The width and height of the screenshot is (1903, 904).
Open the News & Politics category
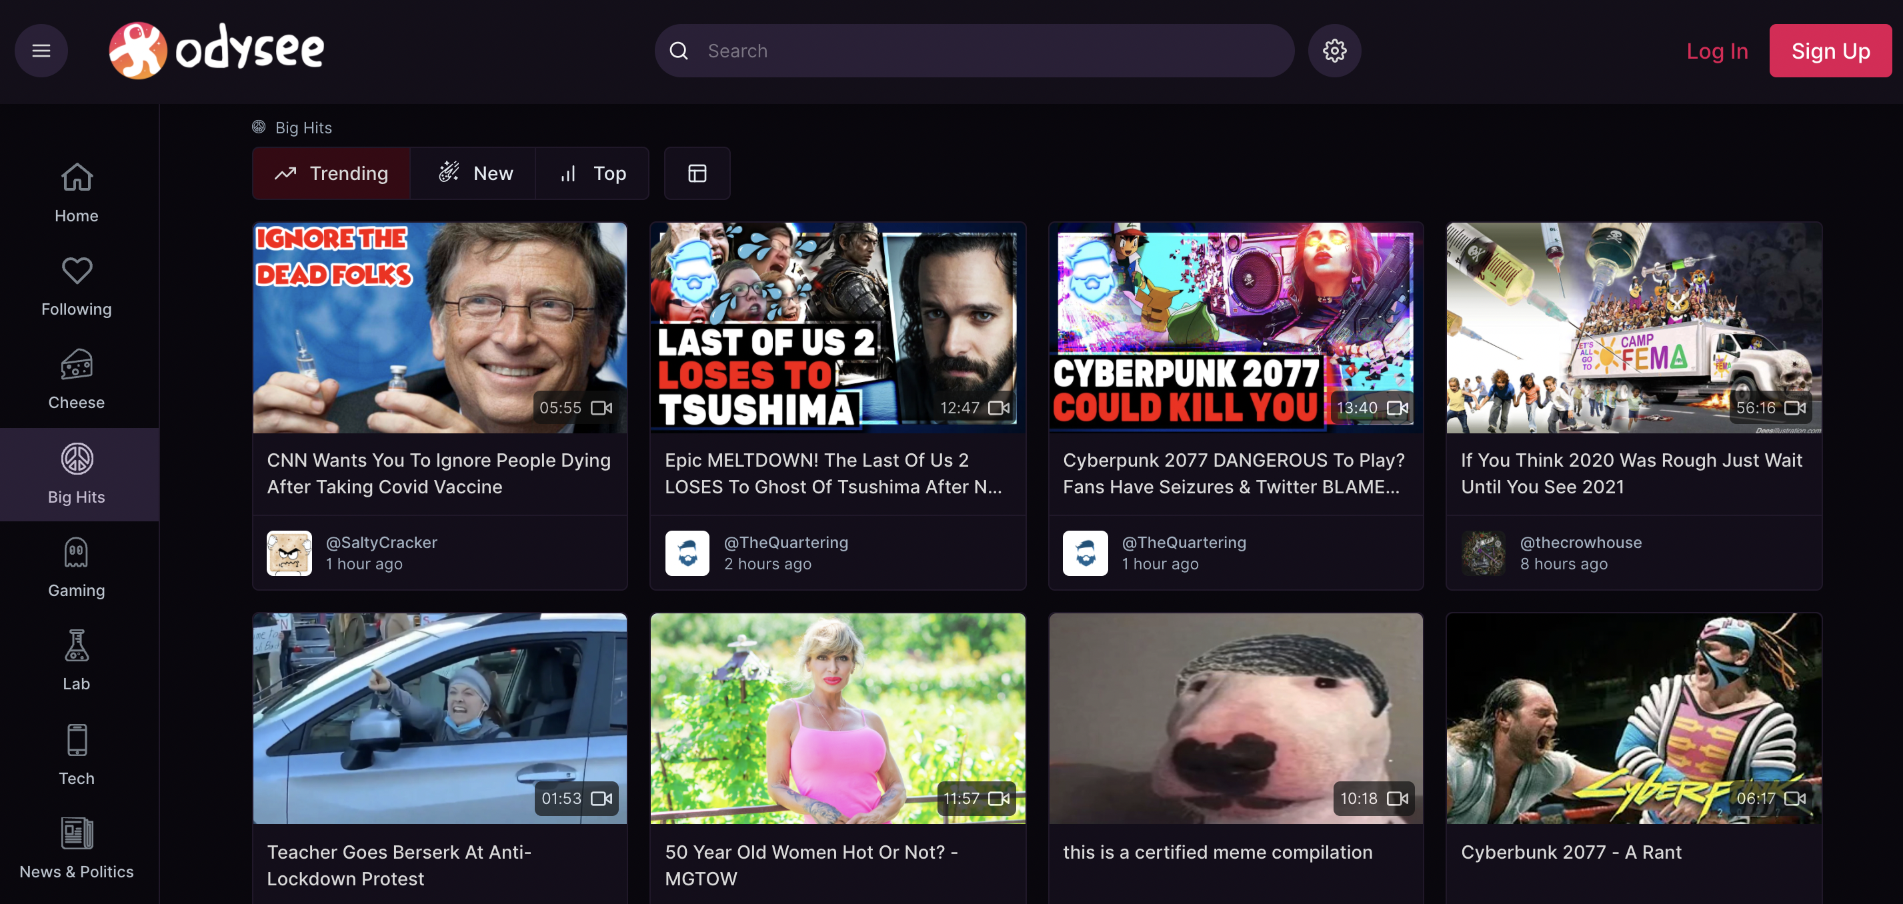coord(77,849)
